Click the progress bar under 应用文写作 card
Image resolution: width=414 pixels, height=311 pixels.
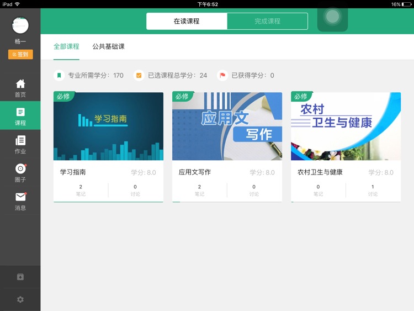click(227, 202)
